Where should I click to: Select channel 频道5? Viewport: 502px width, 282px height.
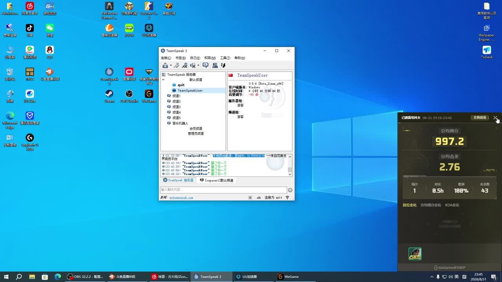176,118
